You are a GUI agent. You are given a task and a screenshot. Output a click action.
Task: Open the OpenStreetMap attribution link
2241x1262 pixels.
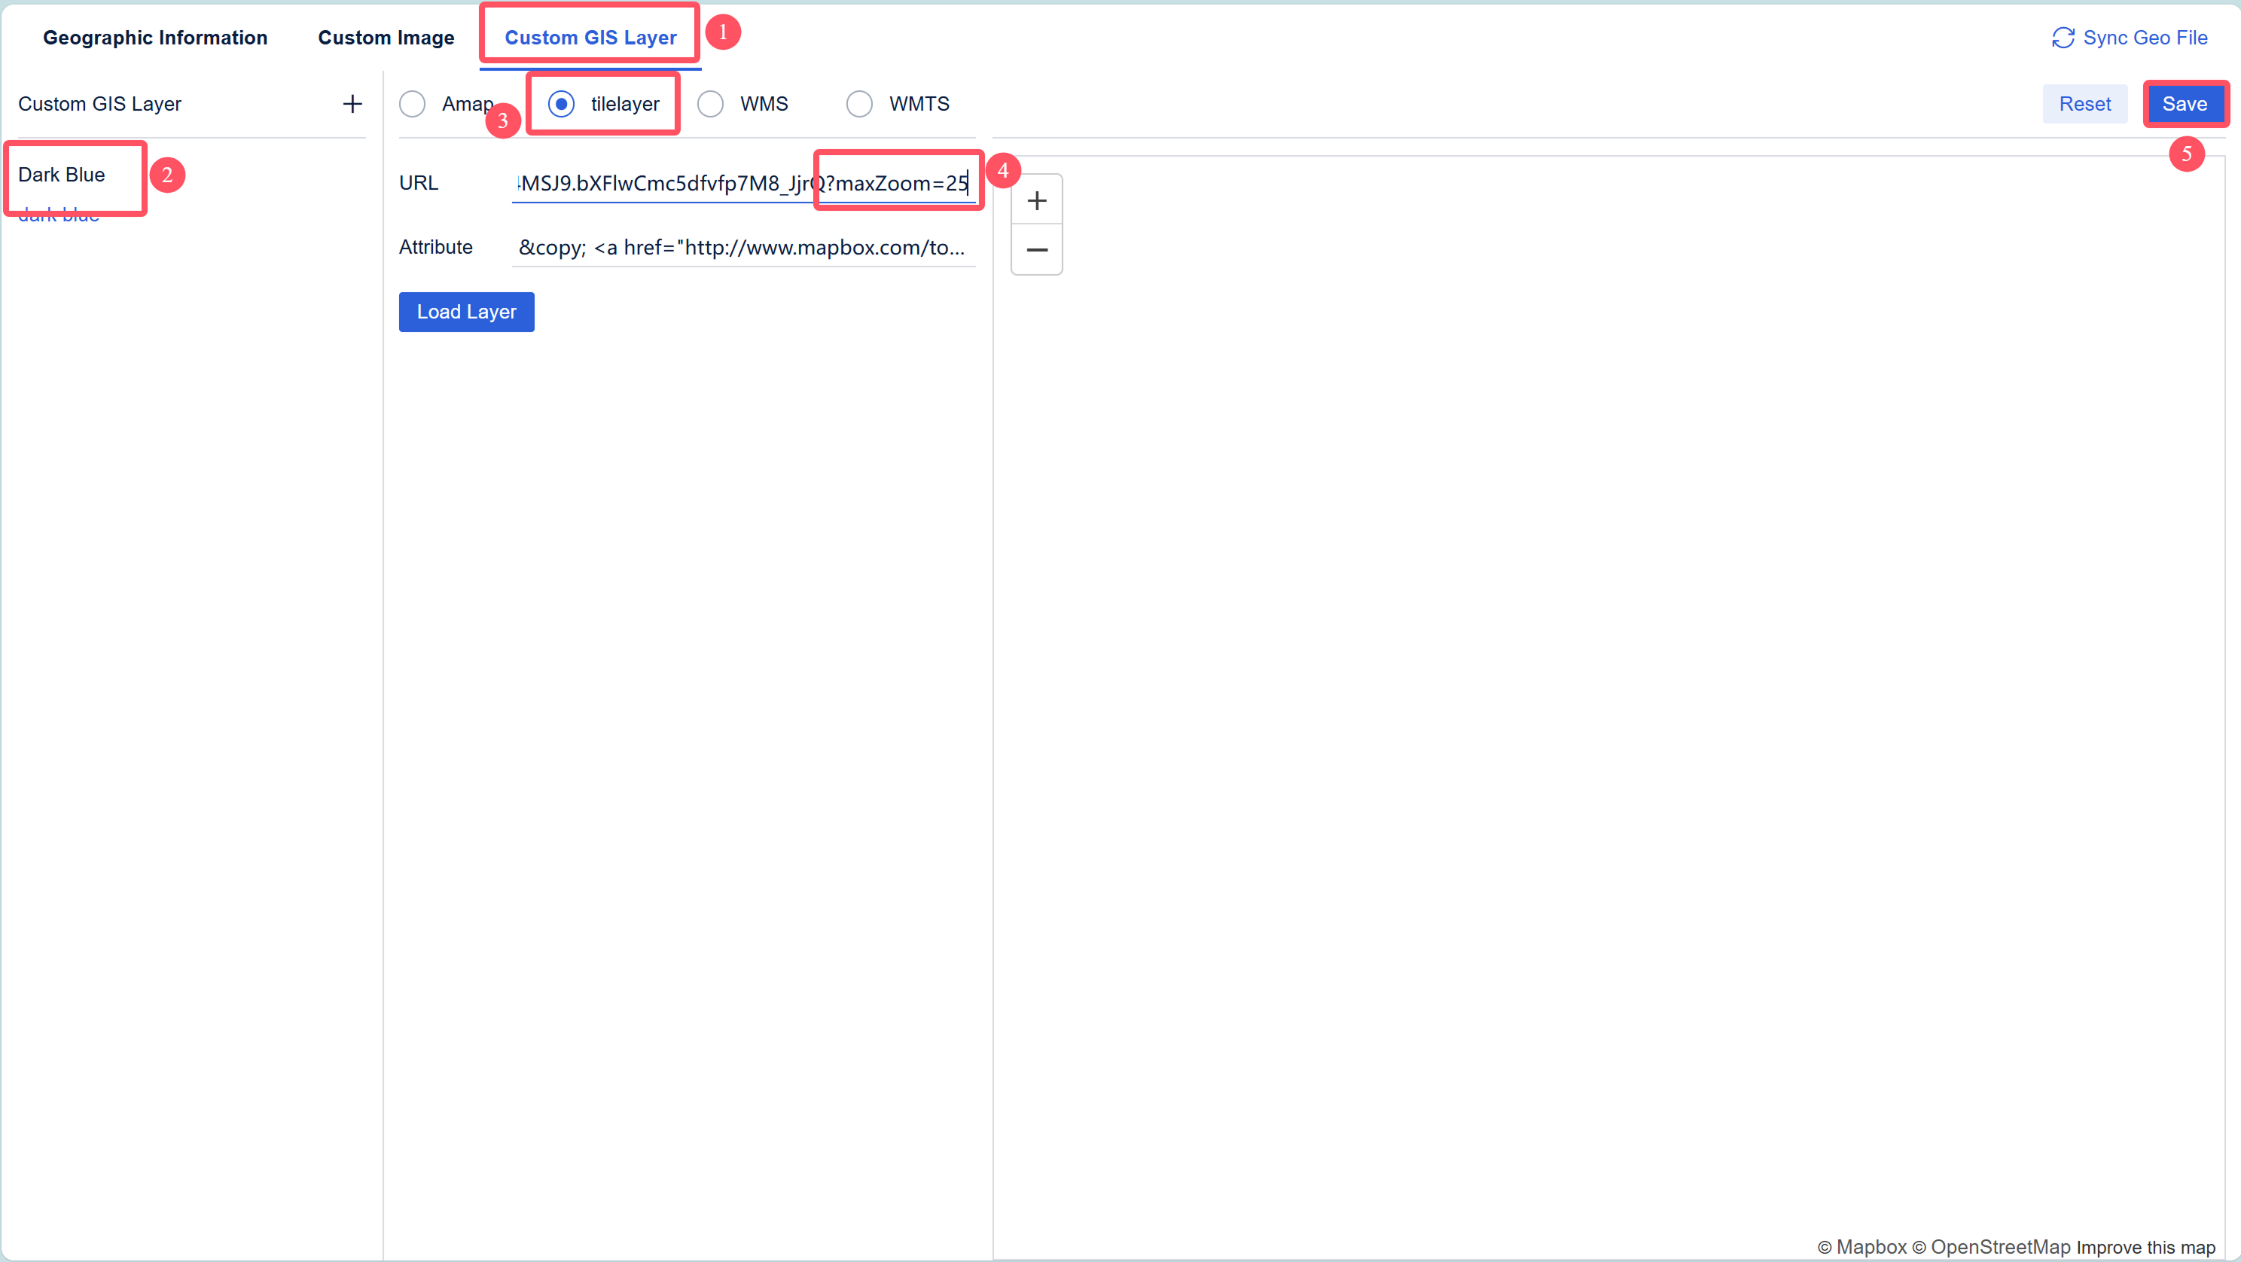pyautogui.click(x=1990, y=1246)
